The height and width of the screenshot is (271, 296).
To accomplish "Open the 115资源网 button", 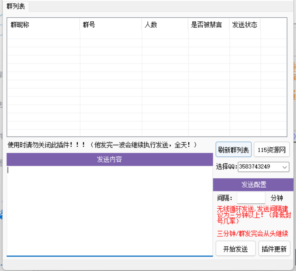I will [x=272, y=150].
